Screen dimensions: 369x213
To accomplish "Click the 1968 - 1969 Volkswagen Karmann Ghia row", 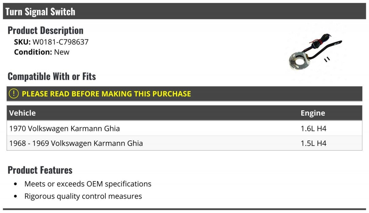I will [76, 143].
